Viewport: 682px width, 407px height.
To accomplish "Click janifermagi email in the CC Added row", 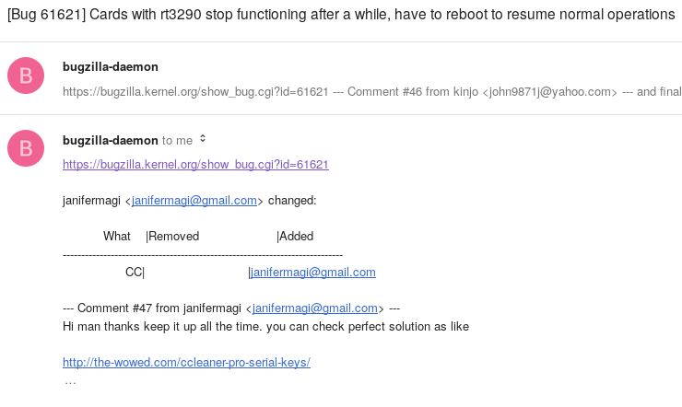I will point(313,273).
